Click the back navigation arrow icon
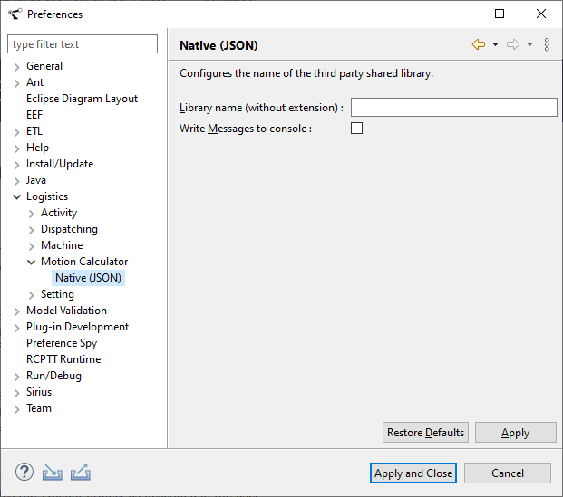Viewport: 563px width, 497px height. tap(479, 44)
